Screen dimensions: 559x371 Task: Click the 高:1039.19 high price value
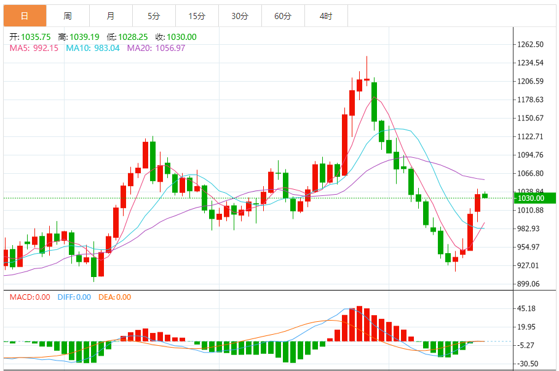coord(79,37)
